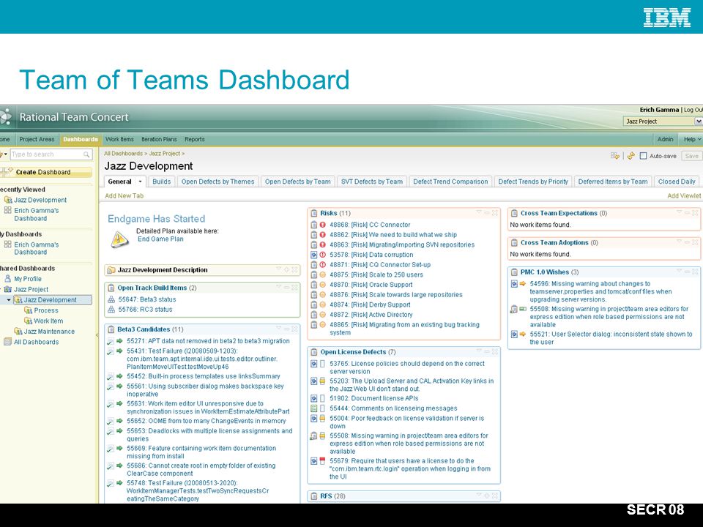Click the defect icon for 53765 License policies

[314, 364]
